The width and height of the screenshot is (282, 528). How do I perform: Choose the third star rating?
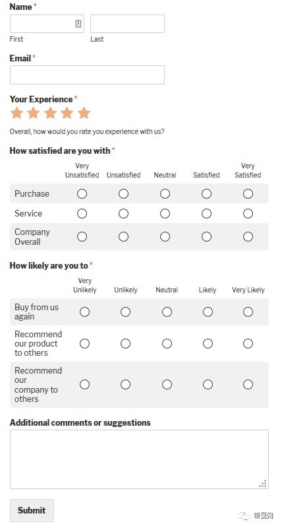coord(50,113)
